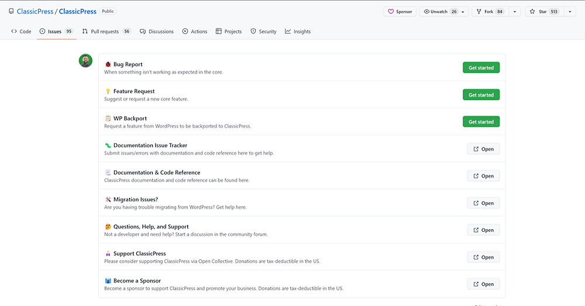This screenshot has width=585, height=306.
Task: Click the Documentation Issue Tracker worm icon
Action: [x=108, y=145]
